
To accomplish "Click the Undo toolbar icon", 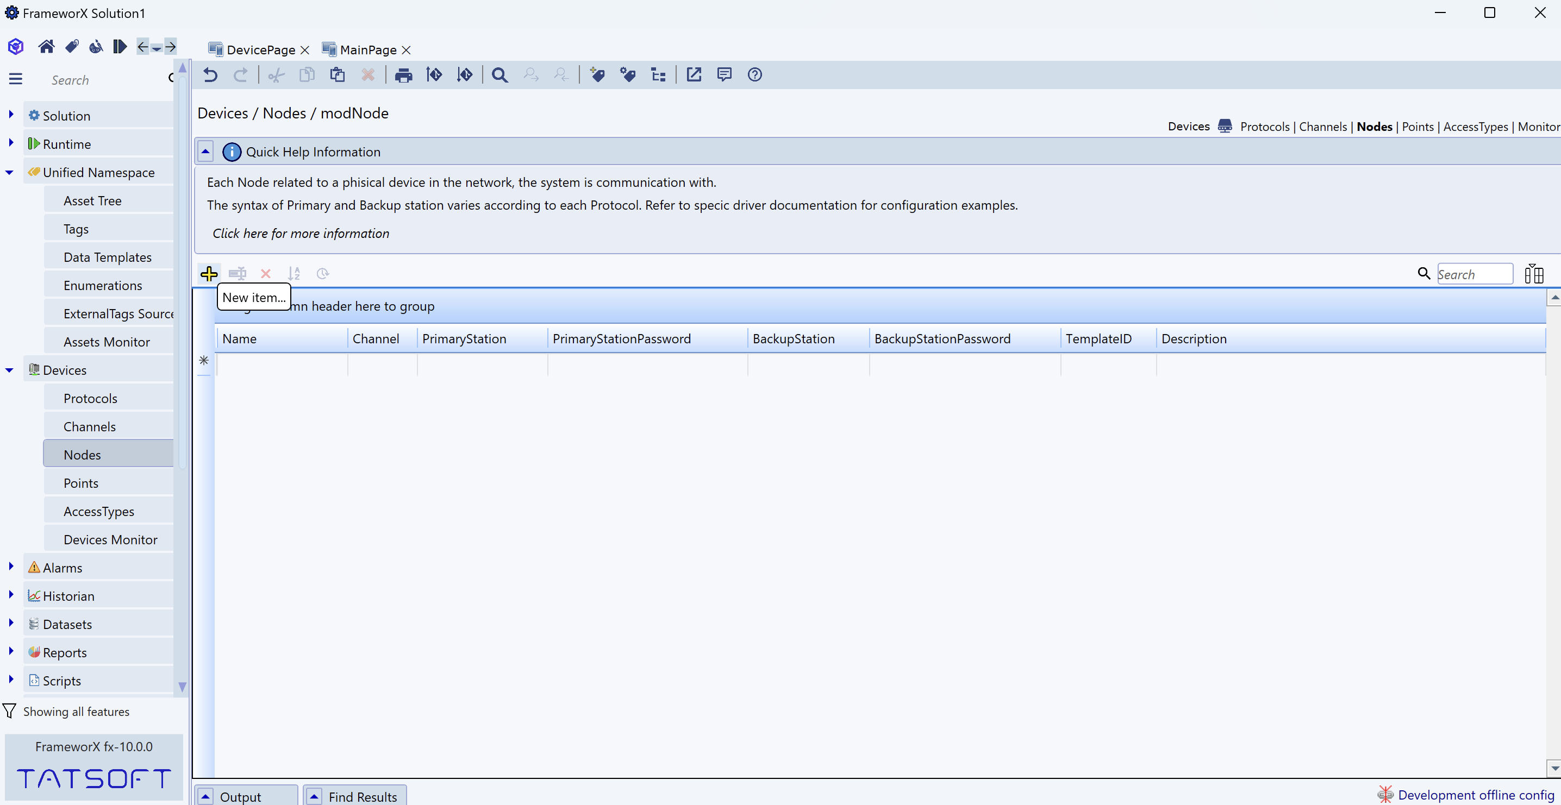I will point(210,74).
